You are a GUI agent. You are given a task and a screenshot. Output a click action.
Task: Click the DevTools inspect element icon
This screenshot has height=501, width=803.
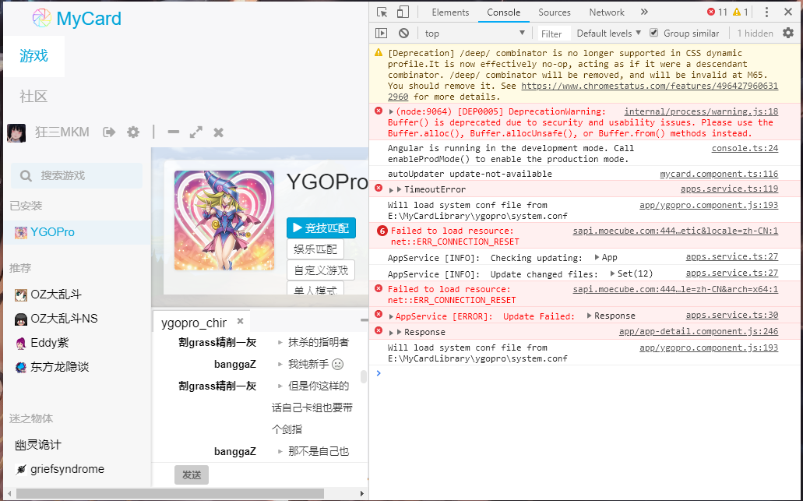pos(382,12)
